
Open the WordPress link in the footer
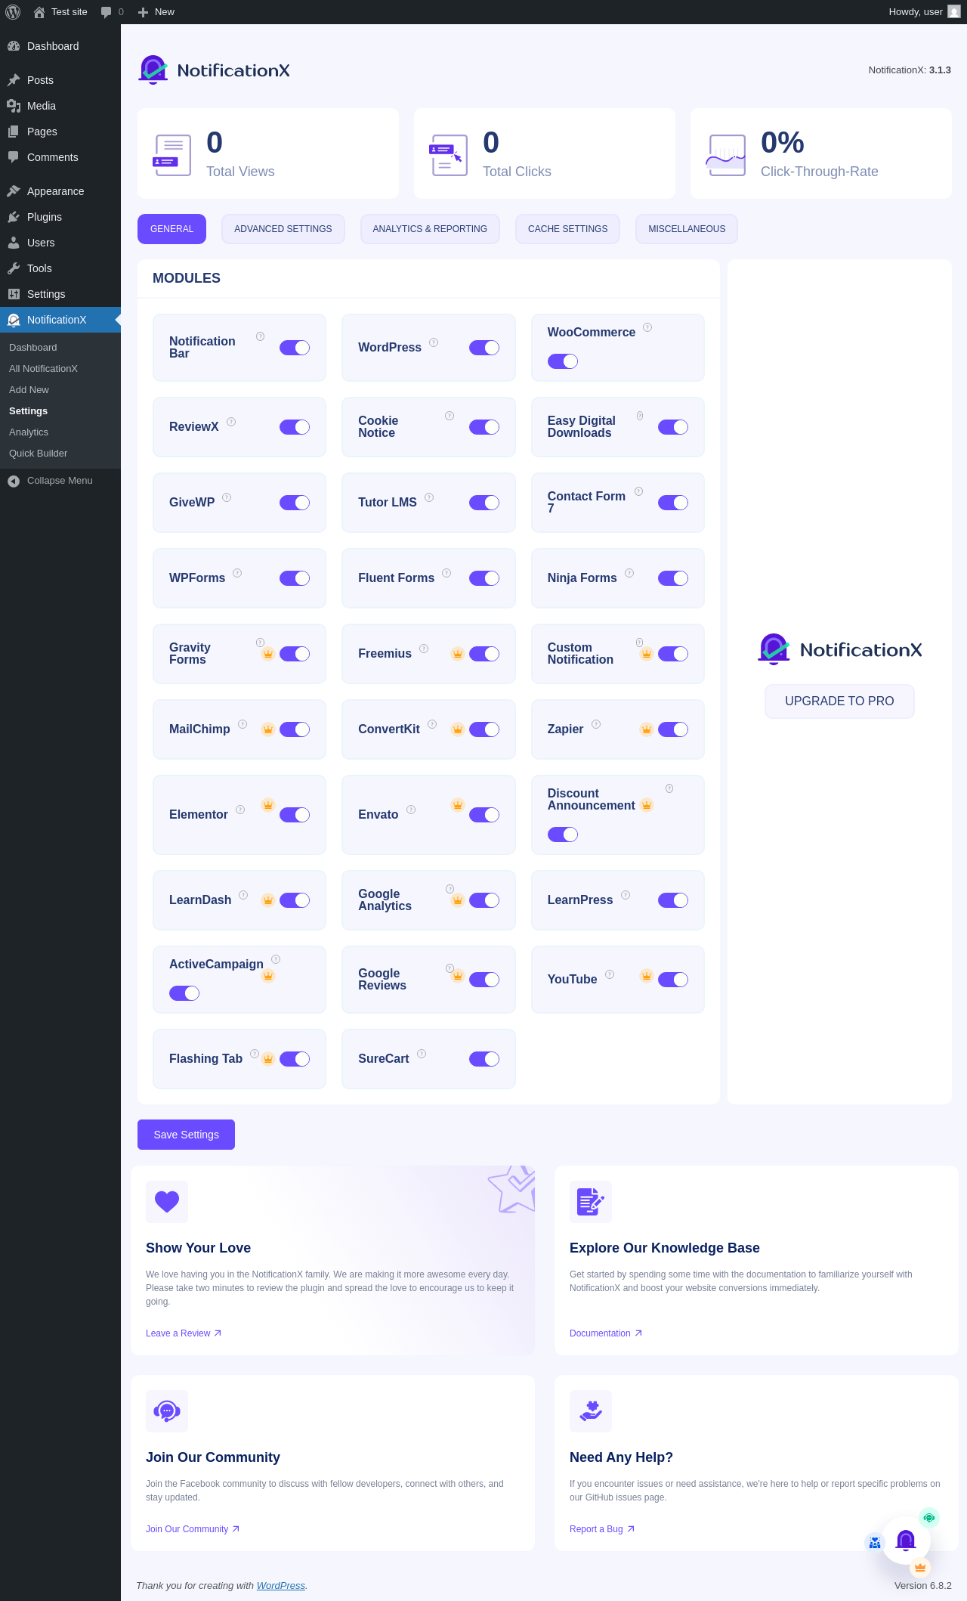pos(281,1586)
